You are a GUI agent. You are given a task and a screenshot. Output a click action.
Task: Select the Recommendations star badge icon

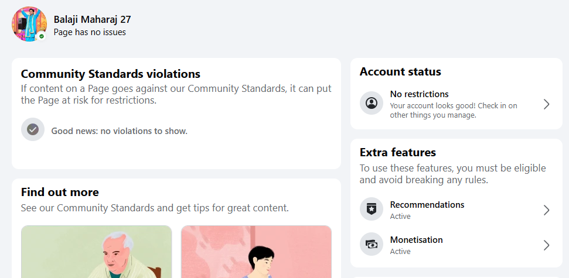[x=372, y=209]
